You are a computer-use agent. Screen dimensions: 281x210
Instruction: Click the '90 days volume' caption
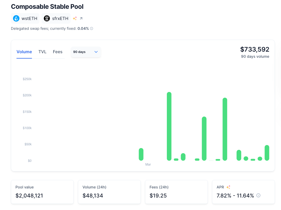point(255,56)
